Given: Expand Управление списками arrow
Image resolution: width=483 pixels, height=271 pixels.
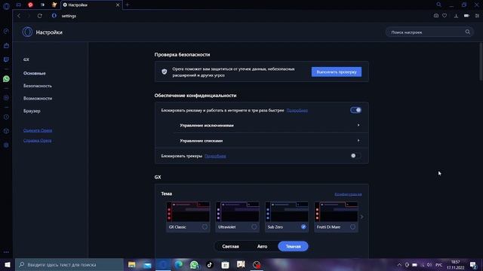Looking at the screenshot, I should (x=358, y=141).
